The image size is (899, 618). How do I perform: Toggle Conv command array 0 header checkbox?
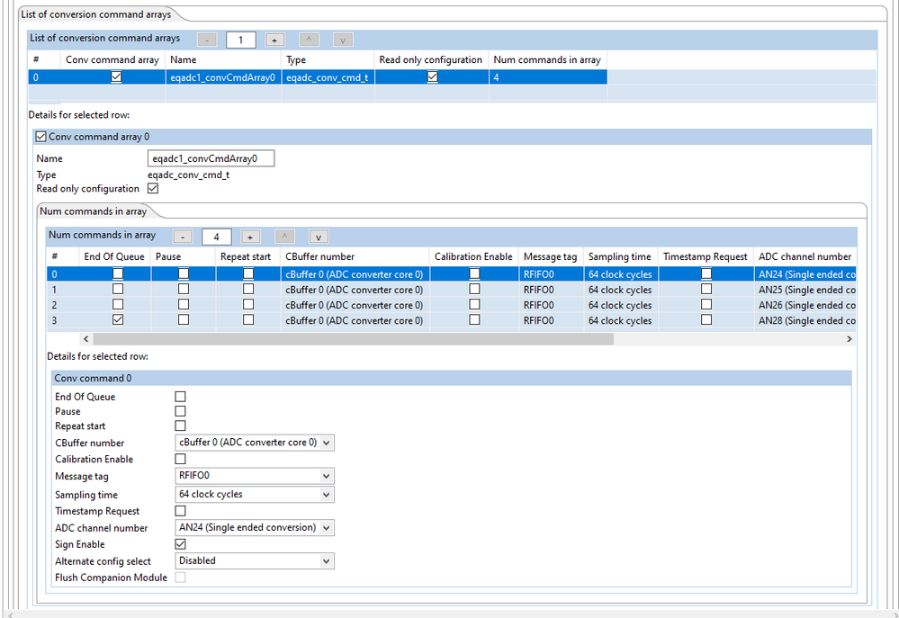point(40,136)
